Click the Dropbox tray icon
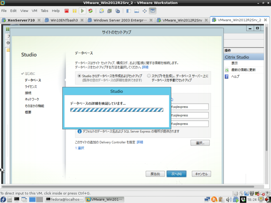This screenshot has height=203, width=271. pyautogui.click(x=243, y=199)
